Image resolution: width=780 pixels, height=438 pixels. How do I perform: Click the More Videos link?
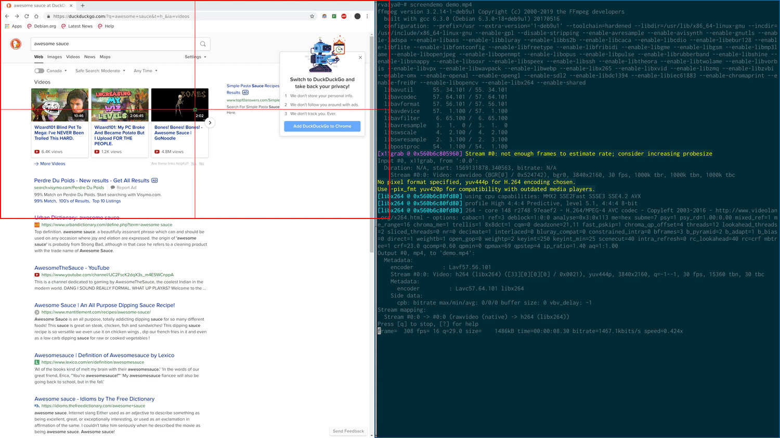(50, 163)
